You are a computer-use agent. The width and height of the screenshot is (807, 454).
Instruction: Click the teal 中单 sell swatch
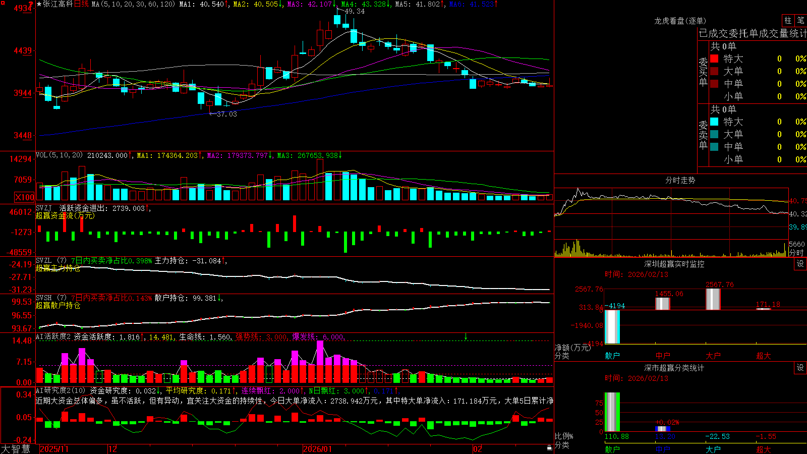(x=714, y=147)
